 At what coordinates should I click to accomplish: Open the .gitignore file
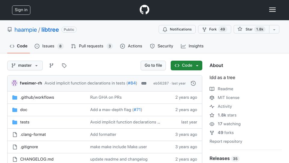29,147
